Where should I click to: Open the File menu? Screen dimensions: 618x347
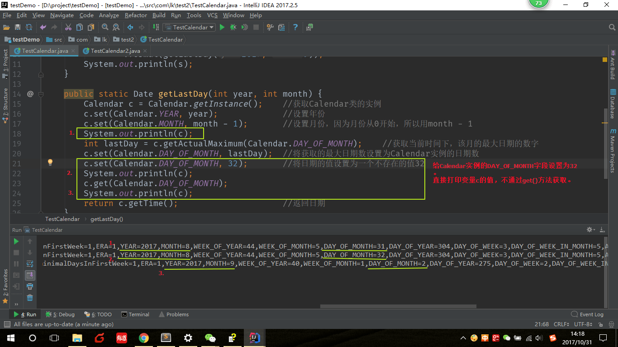click(x=7, y=15)
